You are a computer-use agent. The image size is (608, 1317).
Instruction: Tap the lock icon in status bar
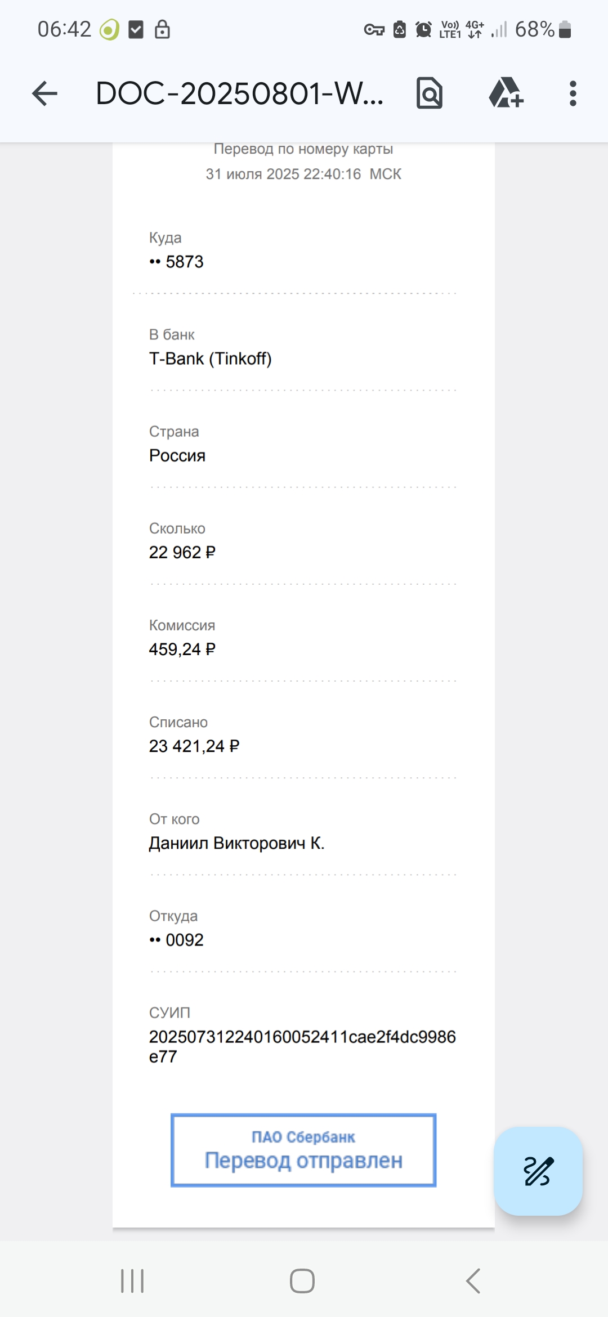pos(162,29)
